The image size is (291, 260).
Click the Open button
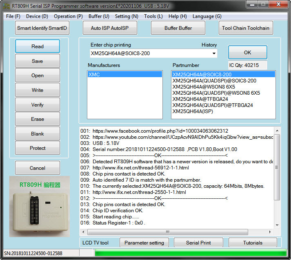click(38, 76)
